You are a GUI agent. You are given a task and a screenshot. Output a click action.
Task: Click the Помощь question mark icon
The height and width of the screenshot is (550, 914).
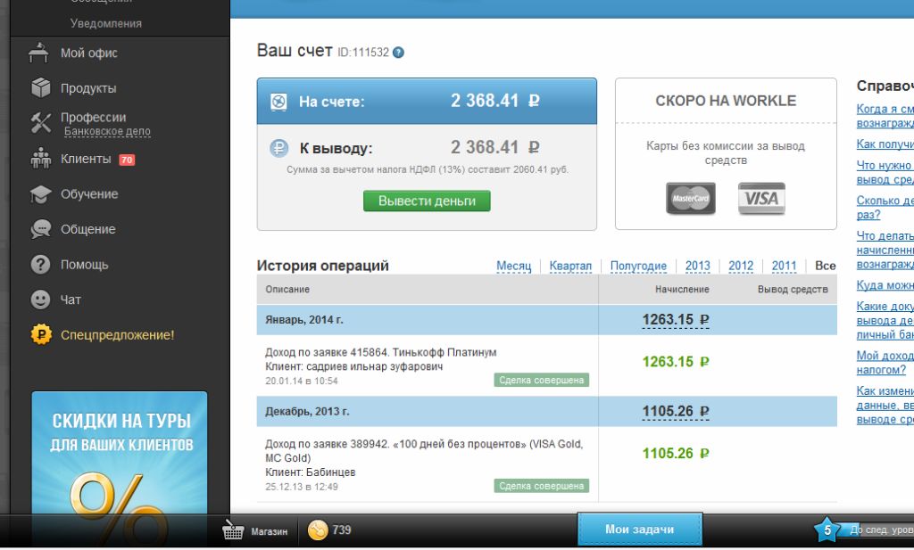click(40, 264)
